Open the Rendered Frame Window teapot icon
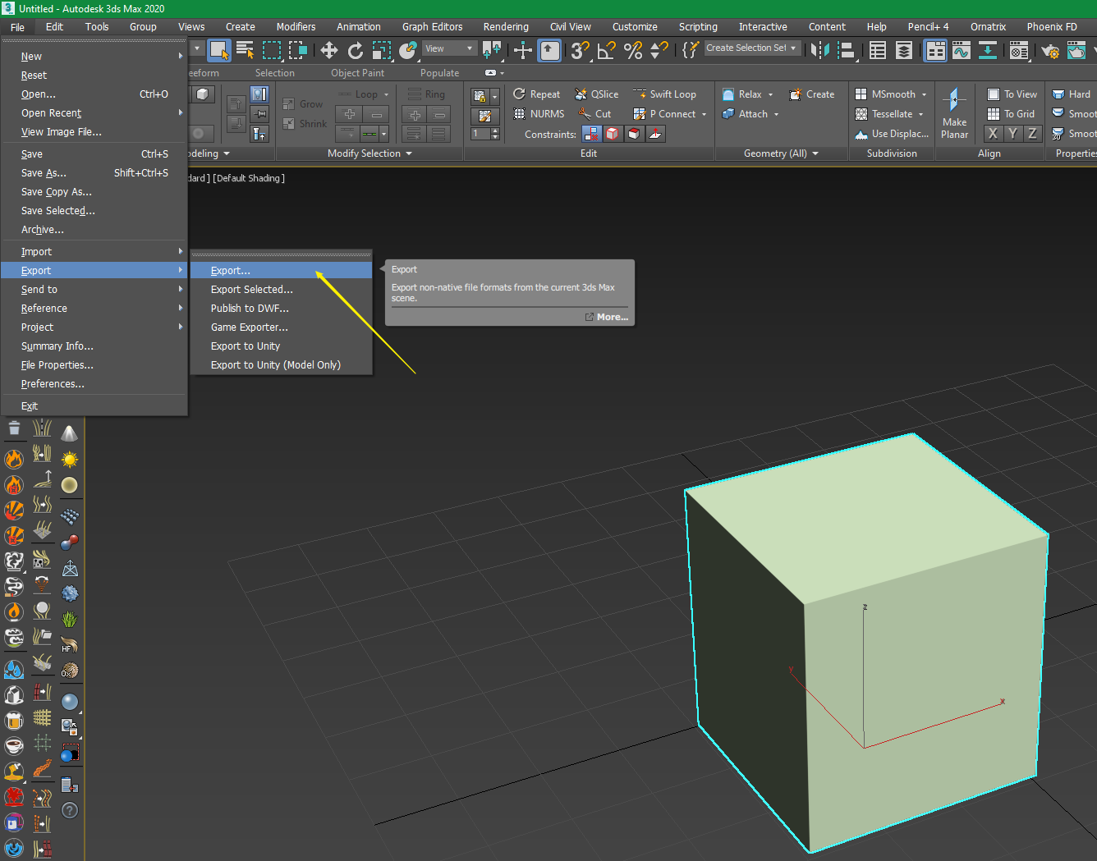 1076,51
